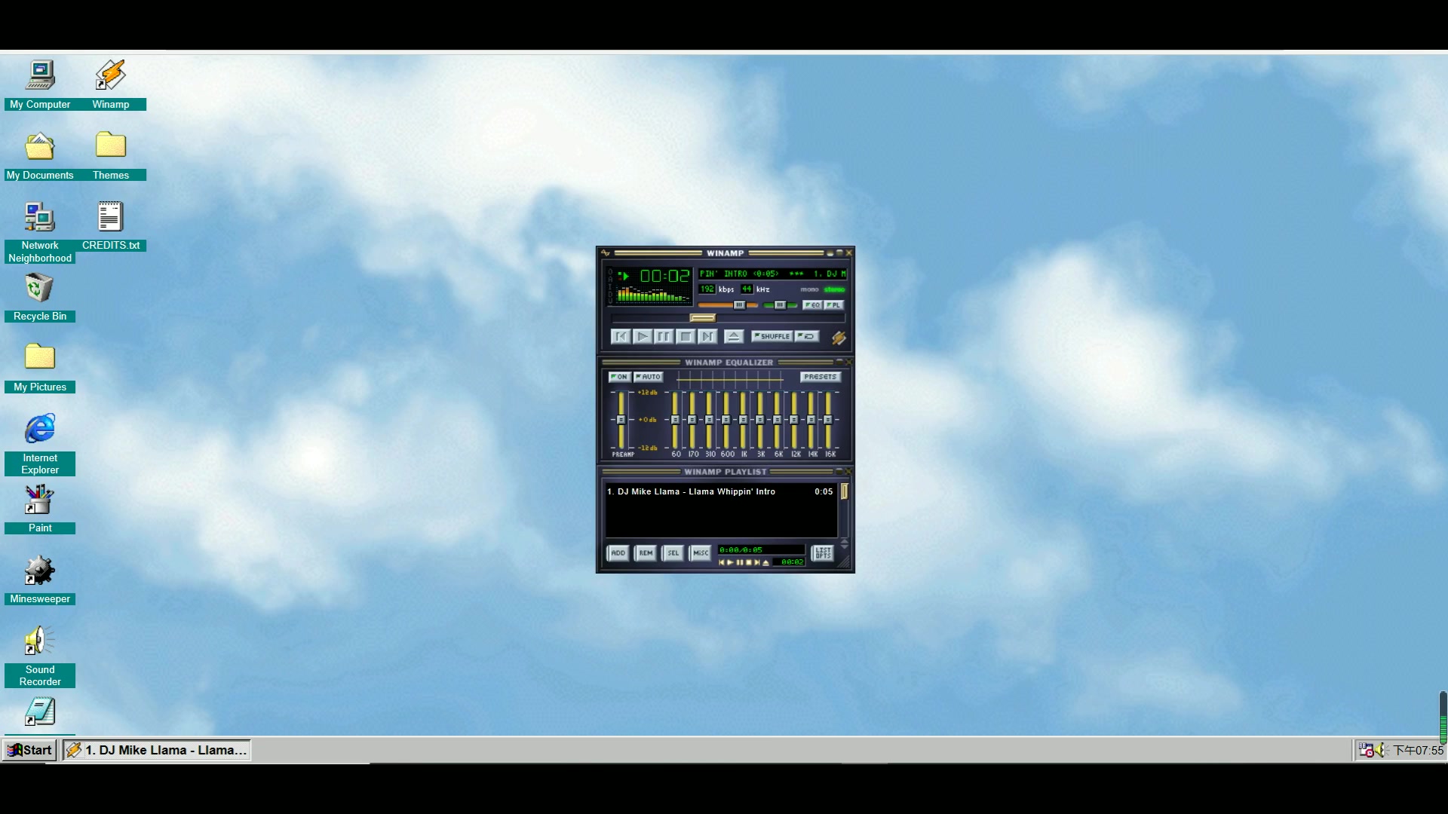Screen dimensions: 1448x814
Task: Toggle the Shuffle button in Winamp
Action: click(x=772, y=336)
